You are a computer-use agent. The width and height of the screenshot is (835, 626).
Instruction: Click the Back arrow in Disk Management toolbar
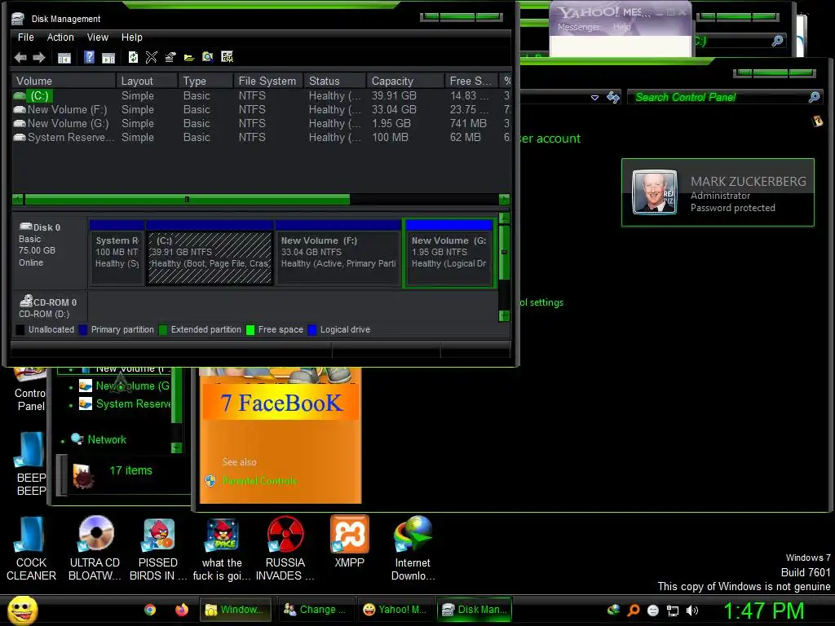(20, 58)
